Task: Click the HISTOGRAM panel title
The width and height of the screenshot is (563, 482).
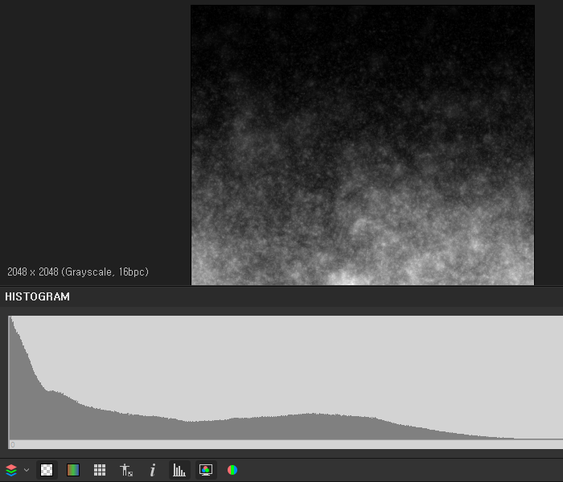Action: tap(37, 296)
